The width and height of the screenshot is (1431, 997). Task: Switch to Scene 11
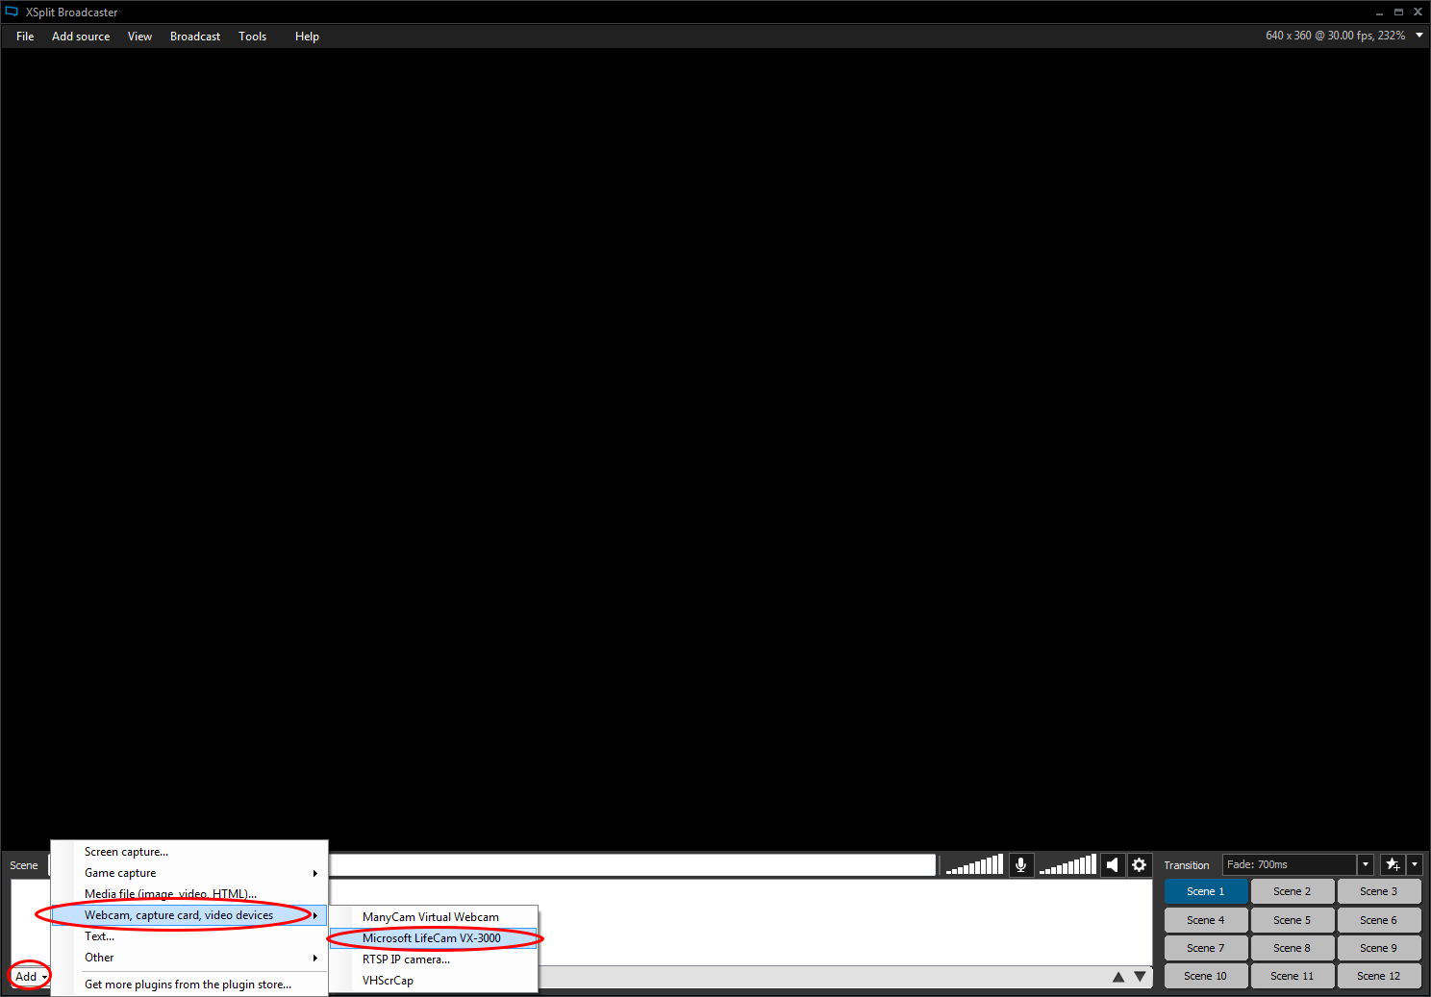pyautogui.click(x=1293, y=976)
